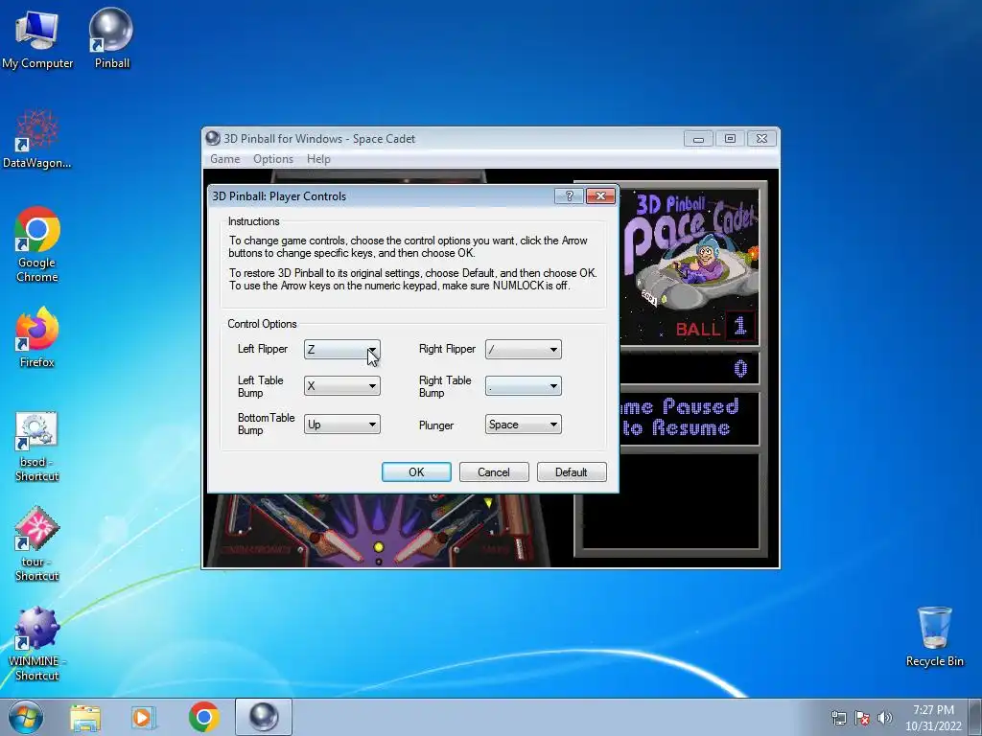Click the taskbar clock showing 7:27 PM
The height and width of the screenshot is (736, 982).
[933, 718]
